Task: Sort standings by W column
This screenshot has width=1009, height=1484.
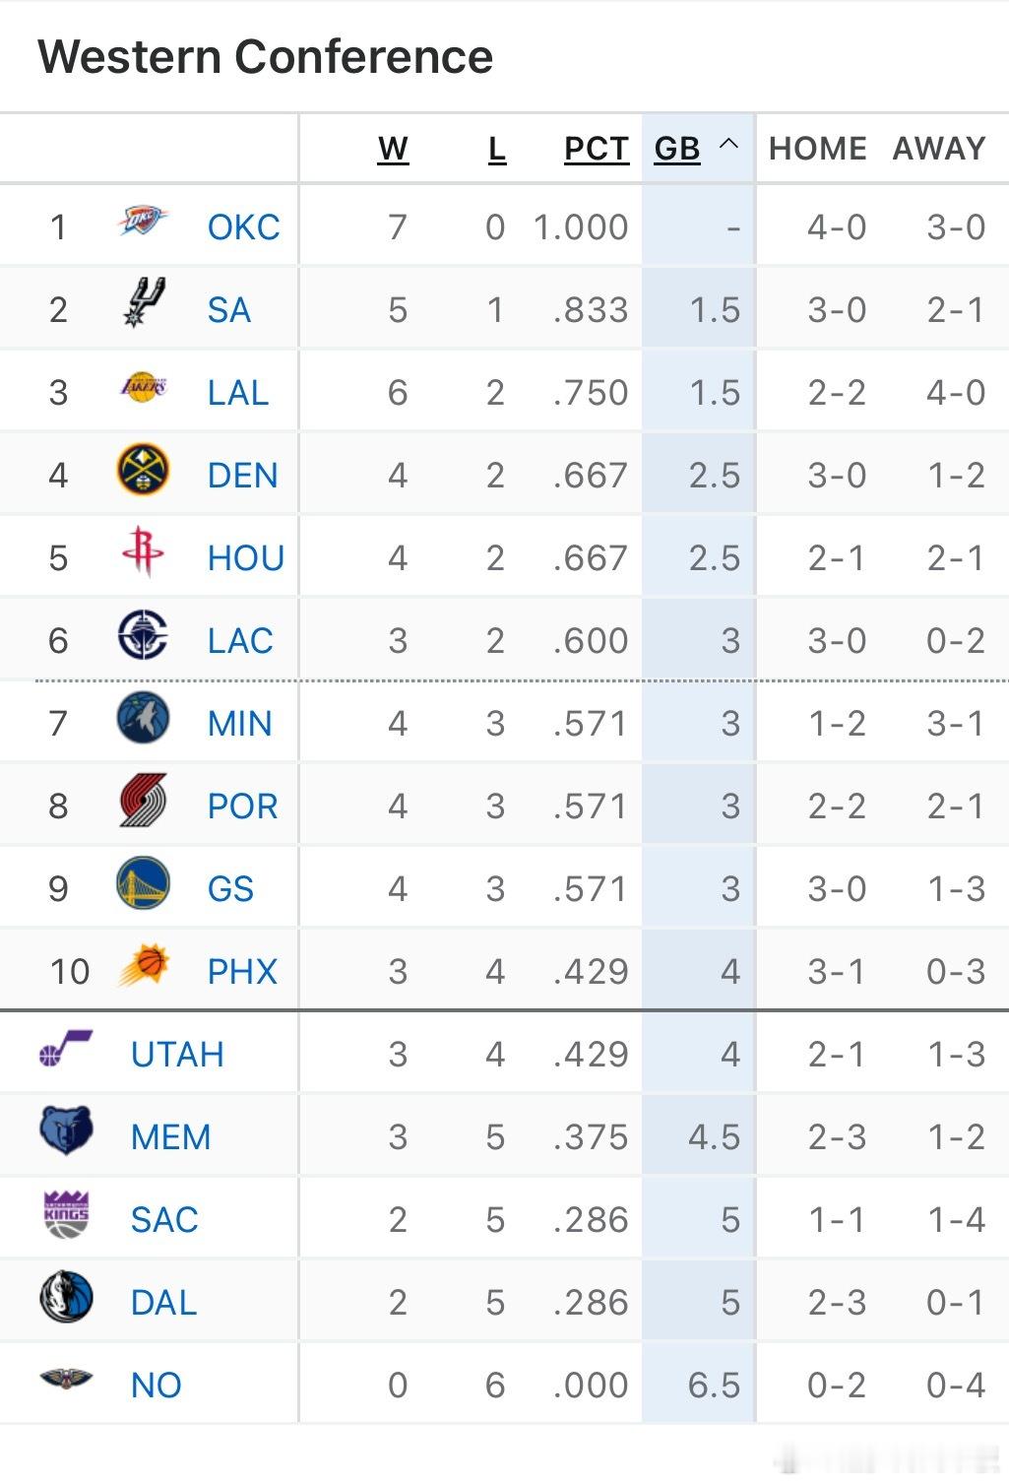Action: 393,149
